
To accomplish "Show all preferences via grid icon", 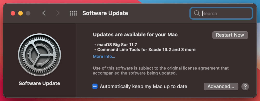I will coord(73,13).
